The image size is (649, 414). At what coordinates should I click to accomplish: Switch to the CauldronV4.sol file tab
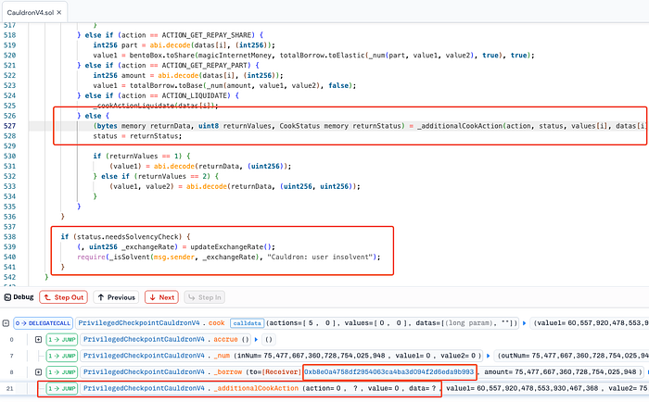click(38, 10)
